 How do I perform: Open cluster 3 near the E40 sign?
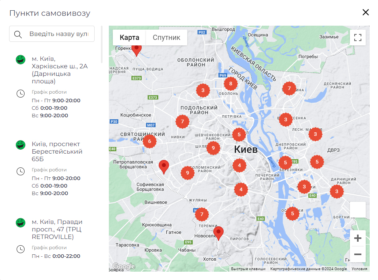(x=304, y=187)
